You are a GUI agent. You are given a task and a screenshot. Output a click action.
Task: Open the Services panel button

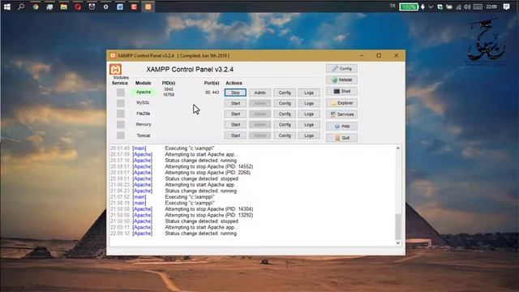coord(341,114)
